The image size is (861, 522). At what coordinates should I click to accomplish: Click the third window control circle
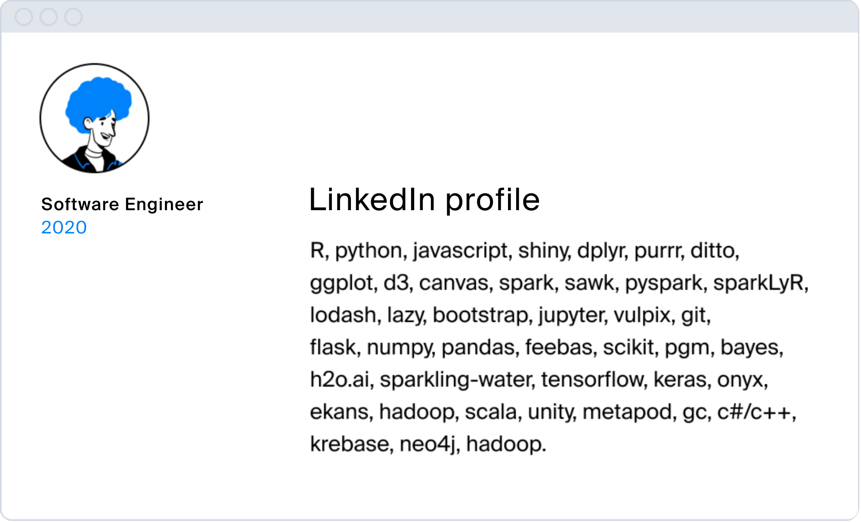(74, 17)
